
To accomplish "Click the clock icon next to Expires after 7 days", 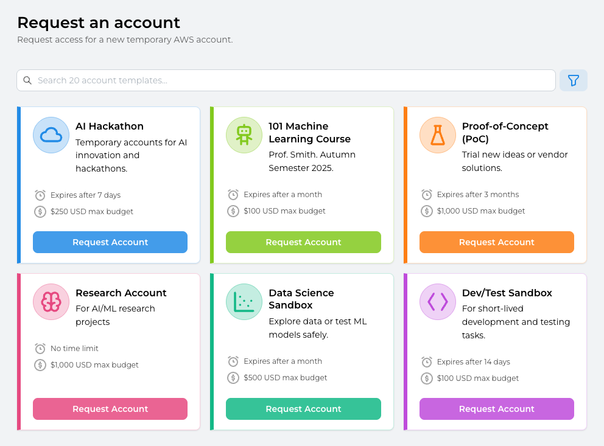I will pos(40,195).
